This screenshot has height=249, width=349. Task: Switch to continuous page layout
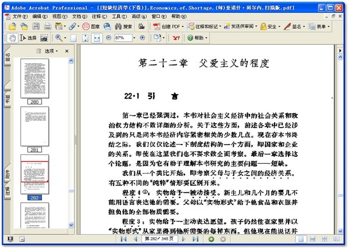click(x=313, y=239)
